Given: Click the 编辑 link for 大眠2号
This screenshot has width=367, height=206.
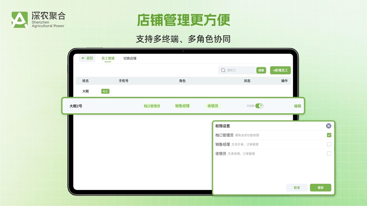Looking at the screenshot, I should tap(297, 106).
